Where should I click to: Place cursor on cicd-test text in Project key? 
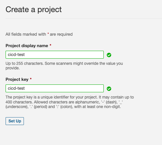(16, 88)
